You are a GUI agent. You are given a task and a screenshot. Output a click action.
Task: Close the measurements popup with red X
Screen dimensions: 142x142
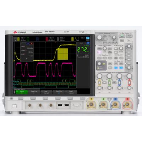(32, 44)
